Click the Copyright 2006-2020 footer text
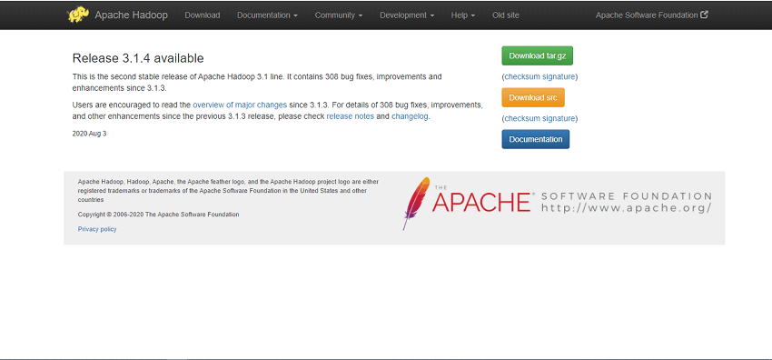The width and height of the screenshot is (772, 360). coord(159,215)
